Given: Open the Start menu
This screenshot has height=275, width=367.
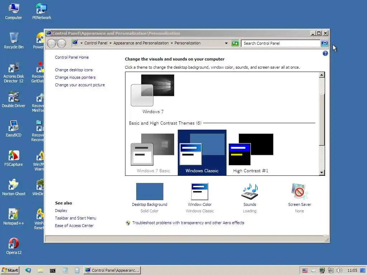Looking at the screenshot, I should click(10, 271).
